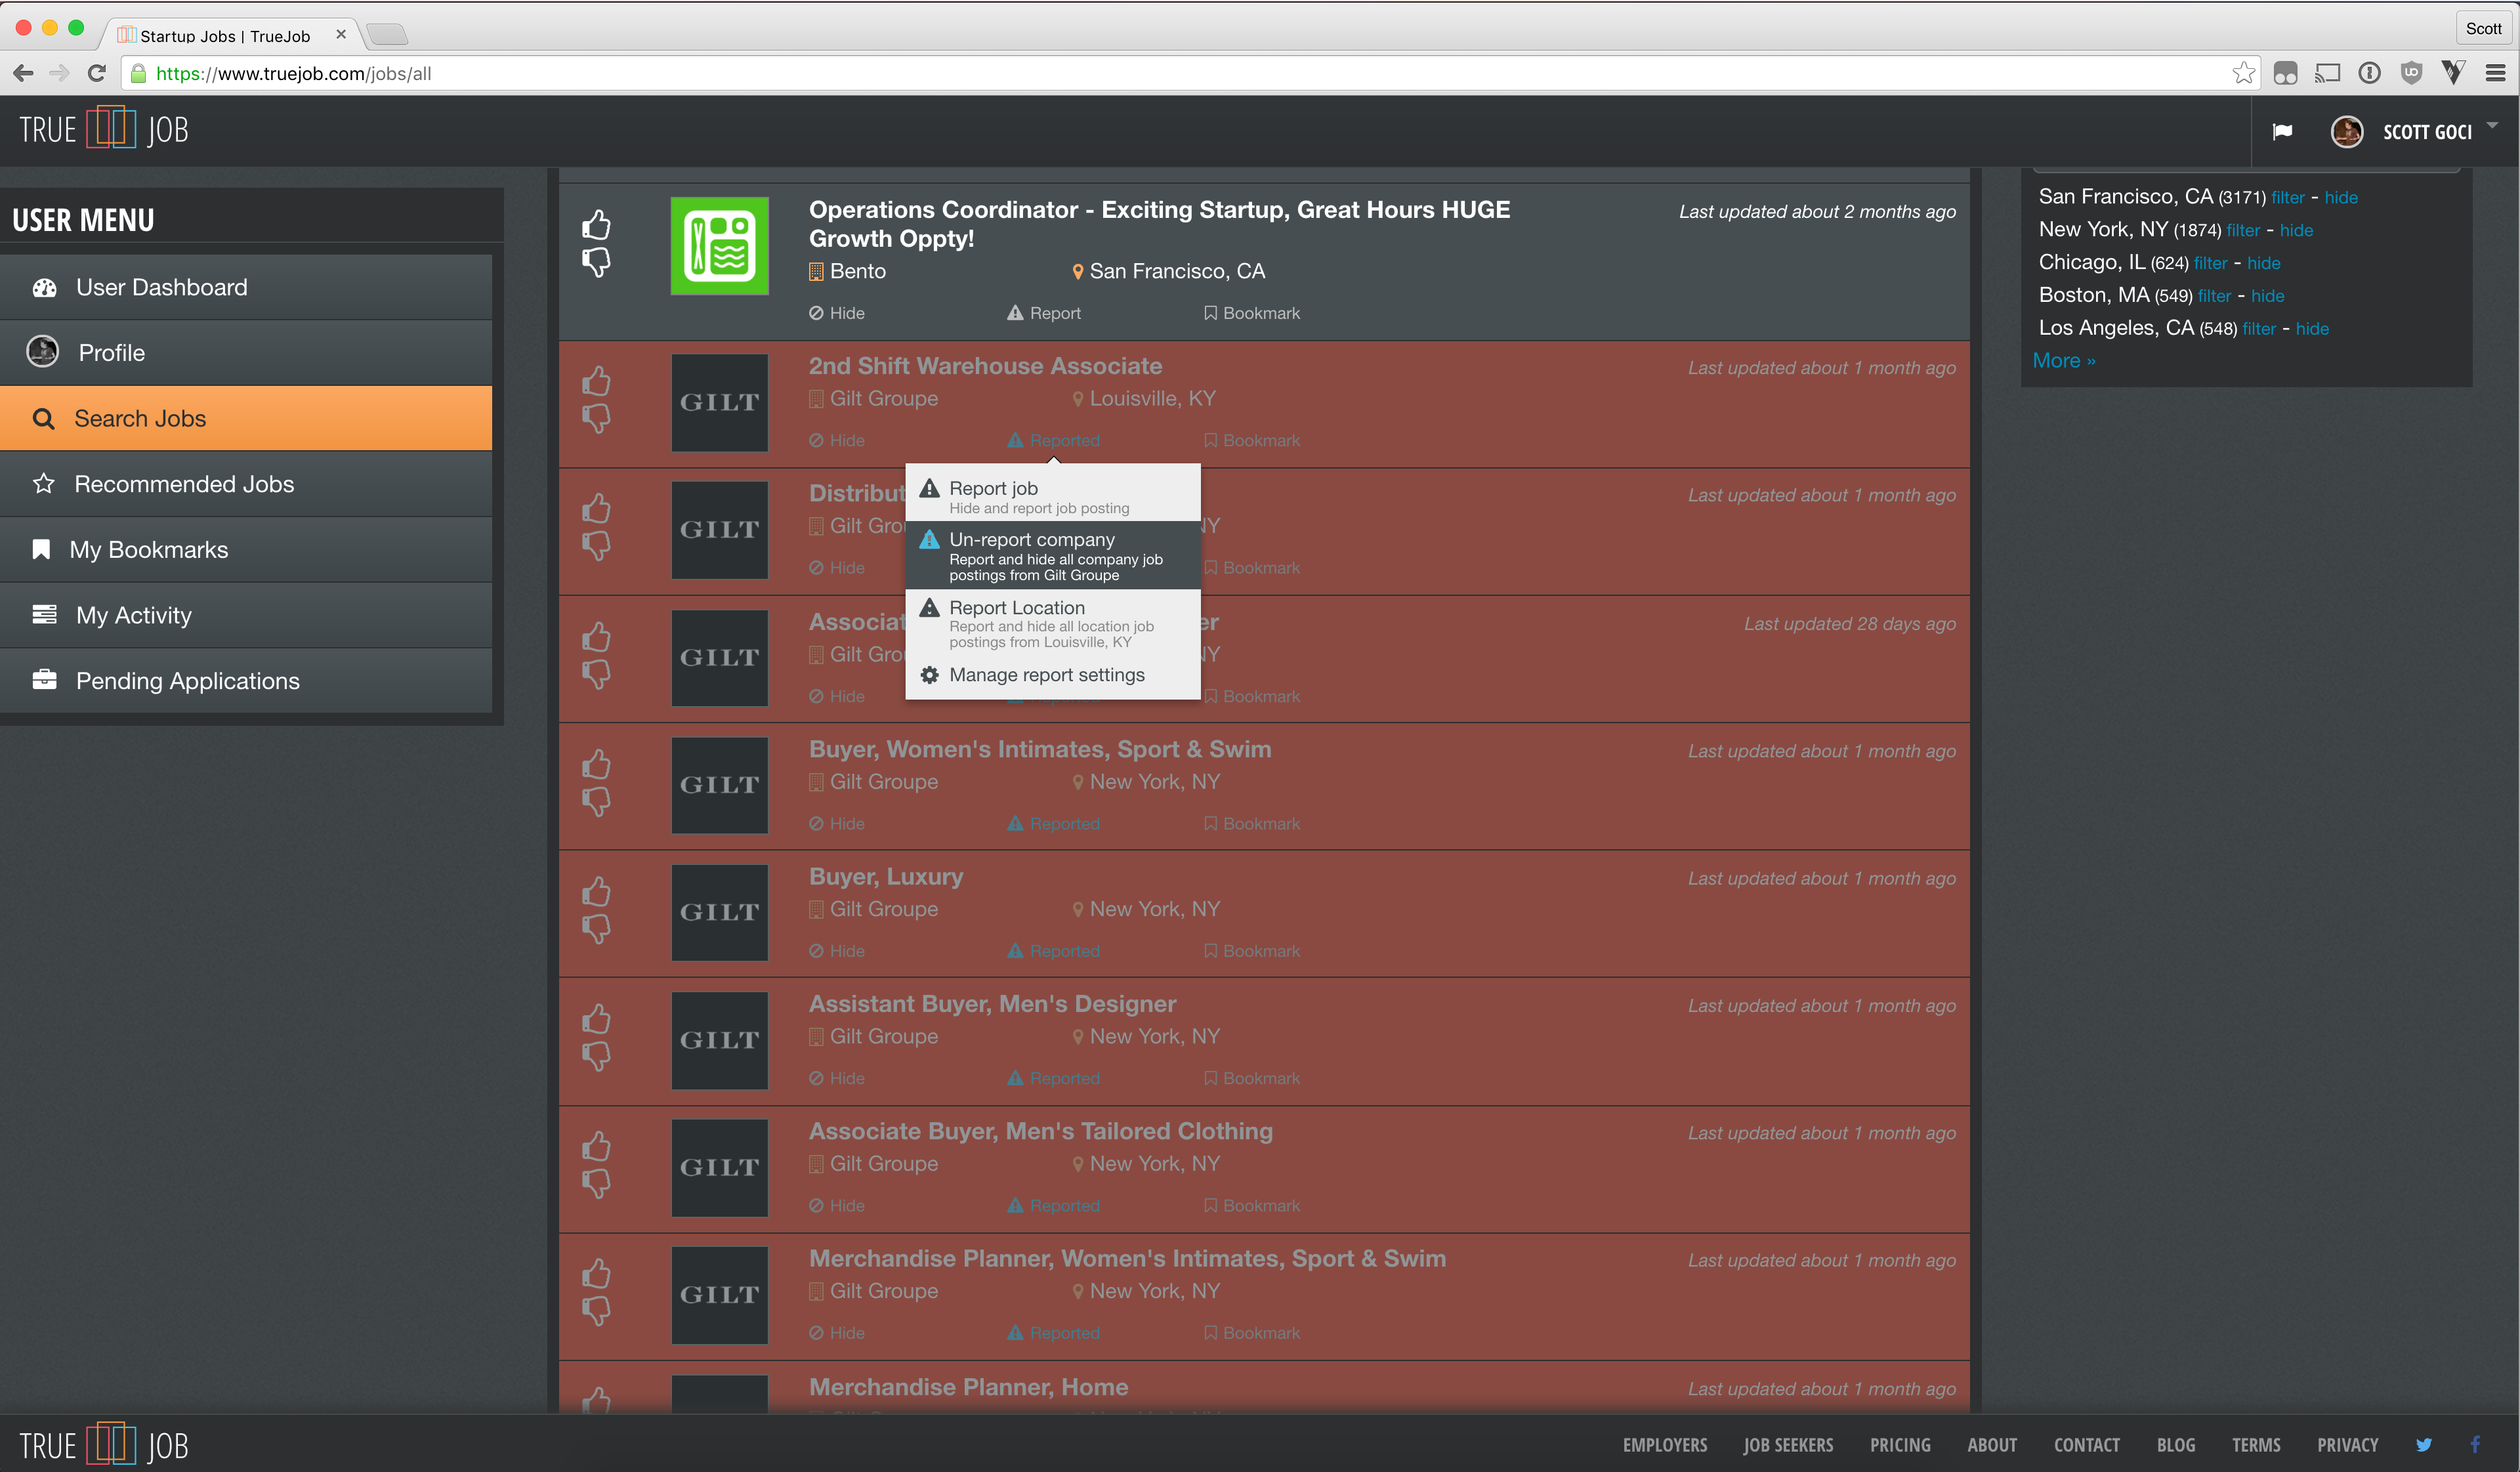The height and width of the screenshot is (1472, 2520).
Task: Reload the page in the browser
Action: (x=97, y=73)
